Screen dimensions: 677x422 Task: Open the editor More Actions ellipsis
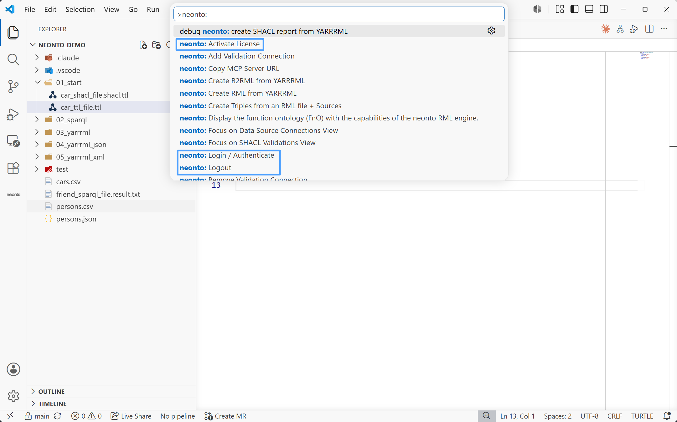(x=664, y=29)
